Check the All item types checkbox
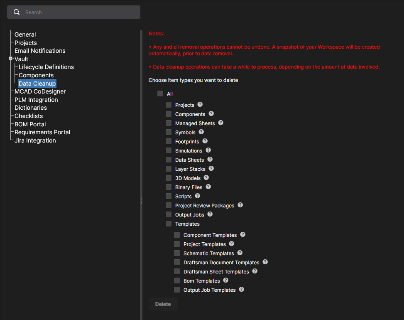 coord(160,94)
